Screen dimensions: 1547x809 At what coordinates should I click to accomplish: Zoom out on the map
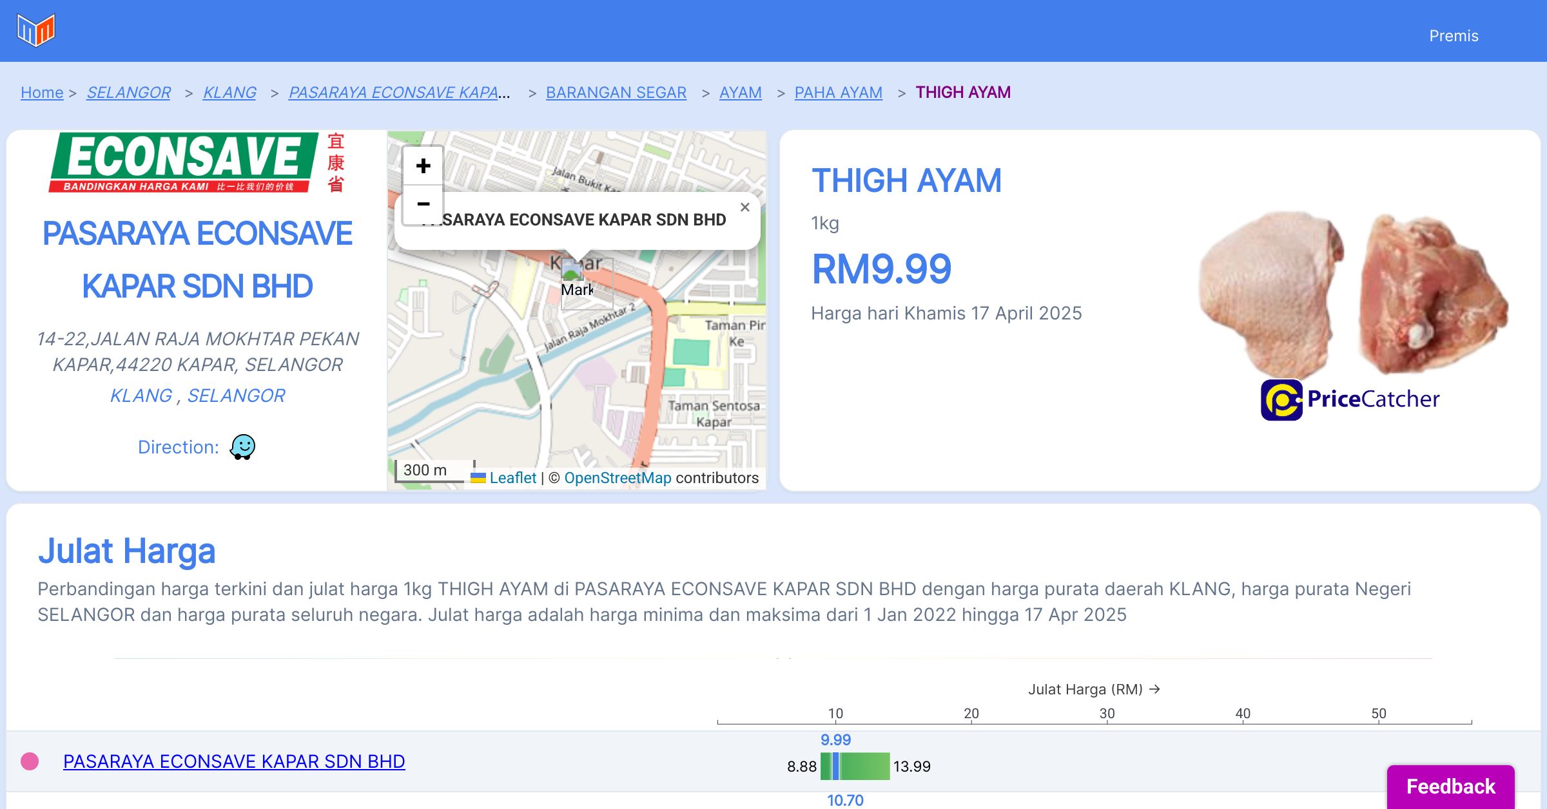pos(423,205)
